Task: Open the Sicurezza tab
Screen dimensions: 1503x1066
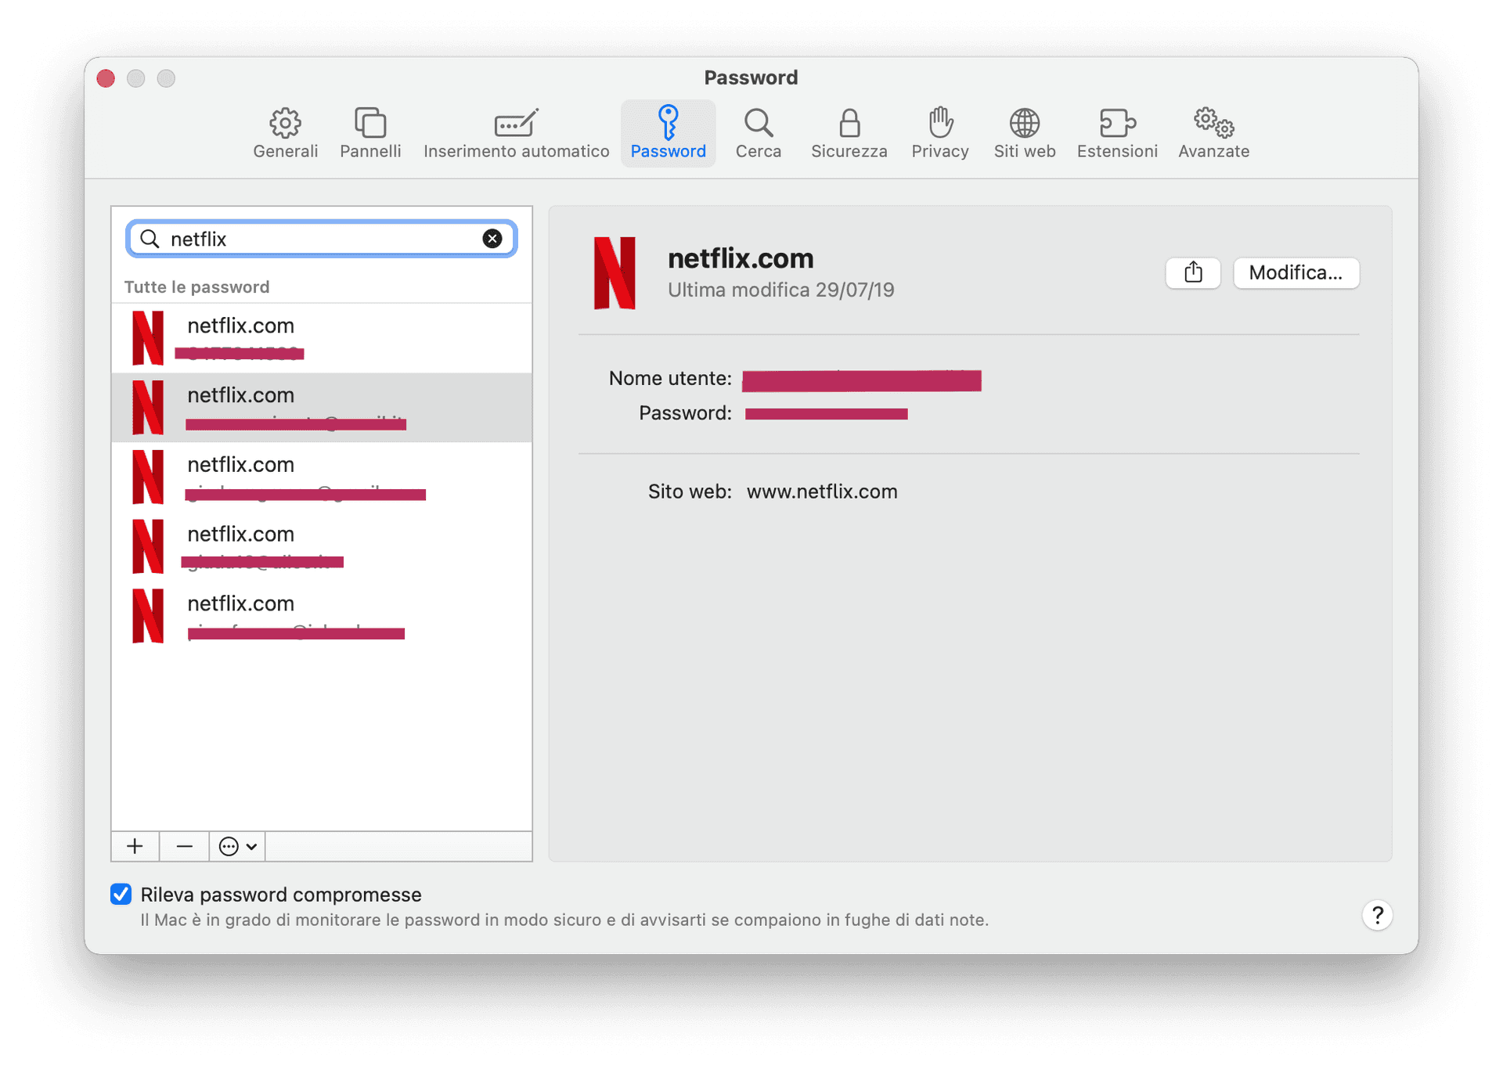Action: click(x=849, y=133)
